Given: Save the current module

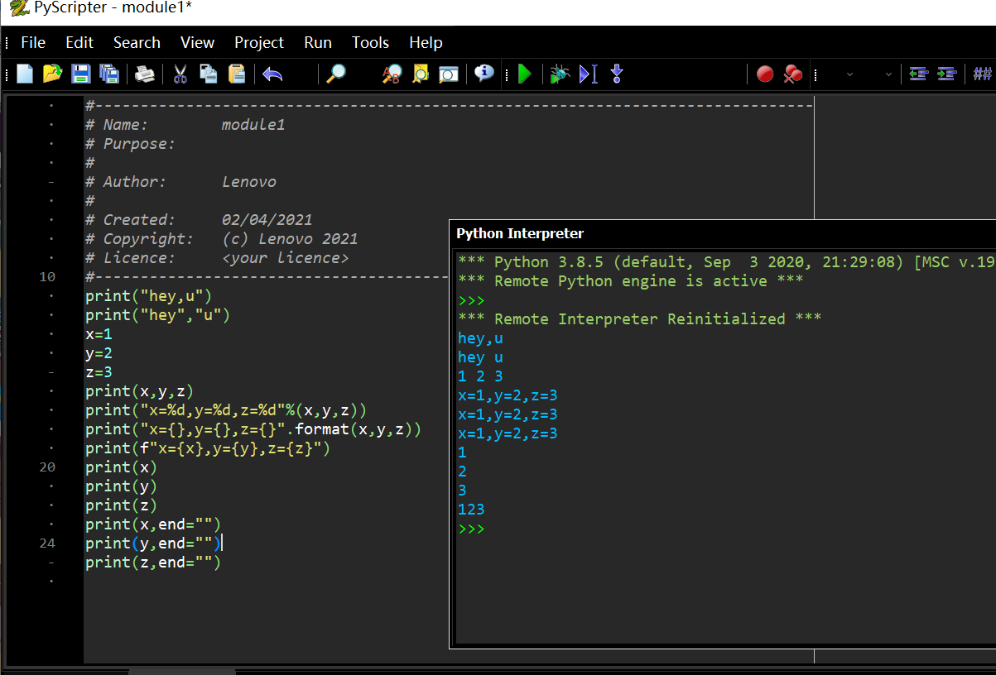Looking at the screenshot, I should point(80,74).
